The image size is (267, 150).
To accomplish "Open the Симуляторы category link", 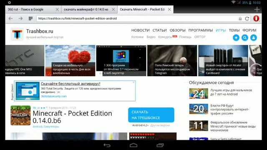I will pos(51,127).
